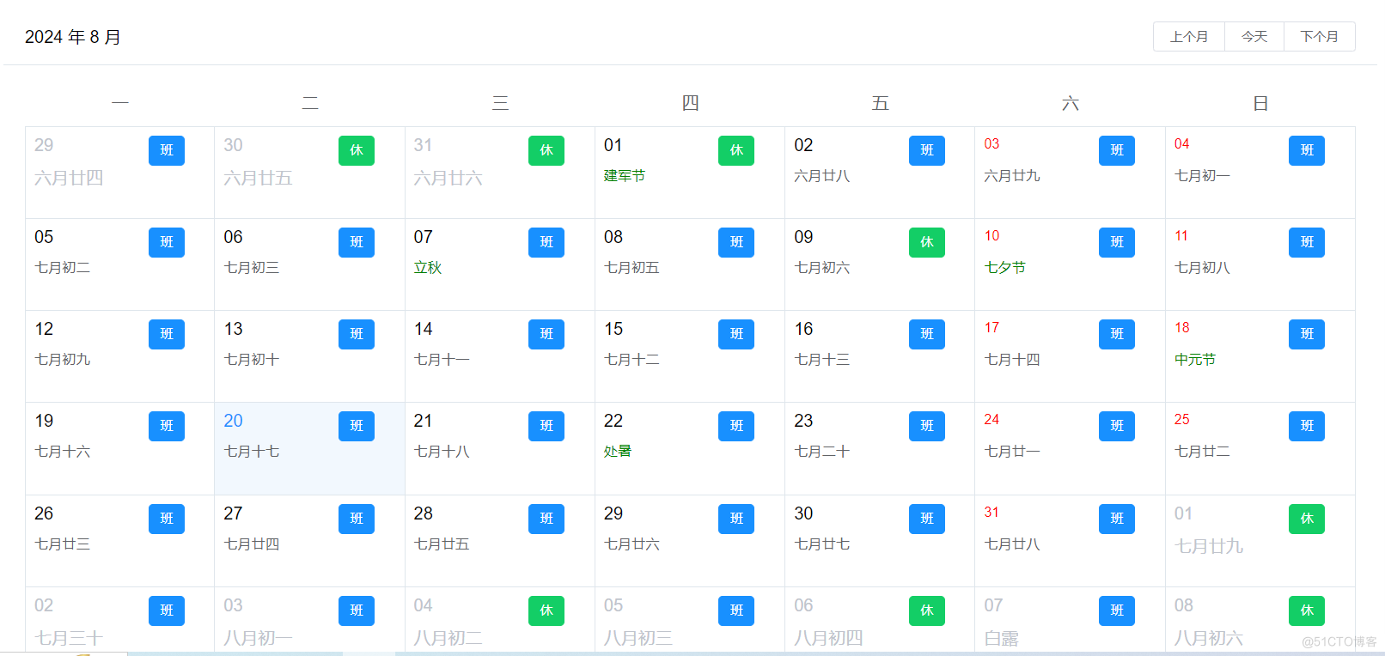
Task: Click the 班 badge on August 28
Action: pos(546,519)
